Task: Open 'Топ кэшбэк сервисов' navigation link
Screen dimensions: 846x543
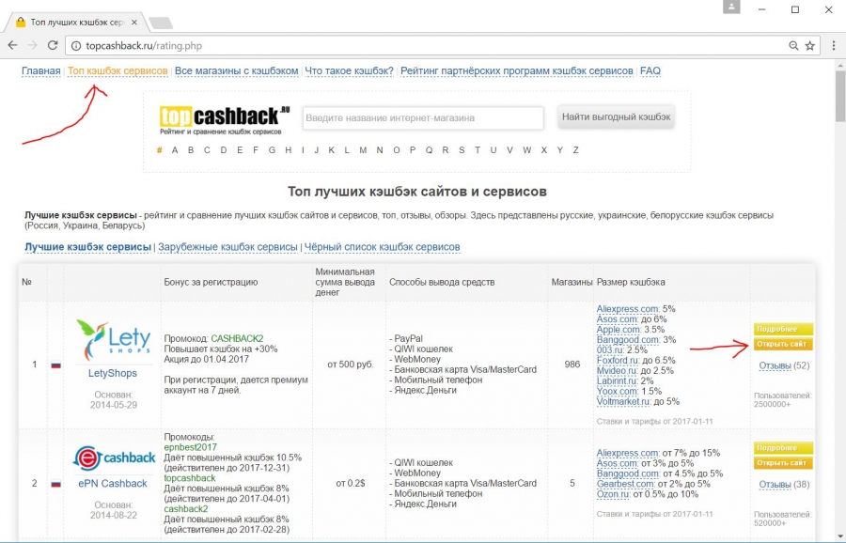Action: click(x=117, y=70)
